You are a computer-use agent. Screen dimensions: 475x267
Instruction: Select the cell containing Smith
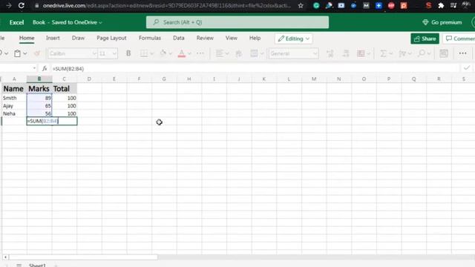tap(14, 98)
